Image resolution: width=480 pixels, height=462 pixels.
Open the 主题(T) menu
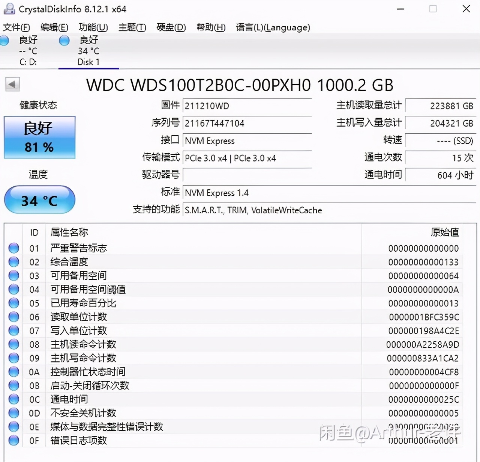click(x=132, y=27)
